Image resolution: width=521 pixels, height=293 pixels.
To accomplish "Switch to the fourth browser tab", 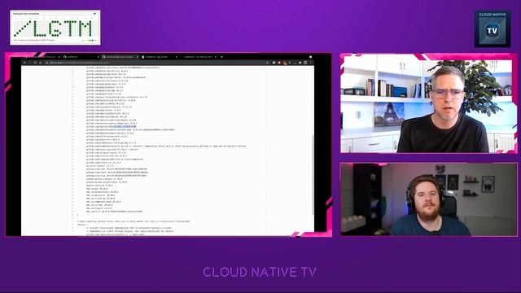I will pyautogui.click(x=160, y=57).
